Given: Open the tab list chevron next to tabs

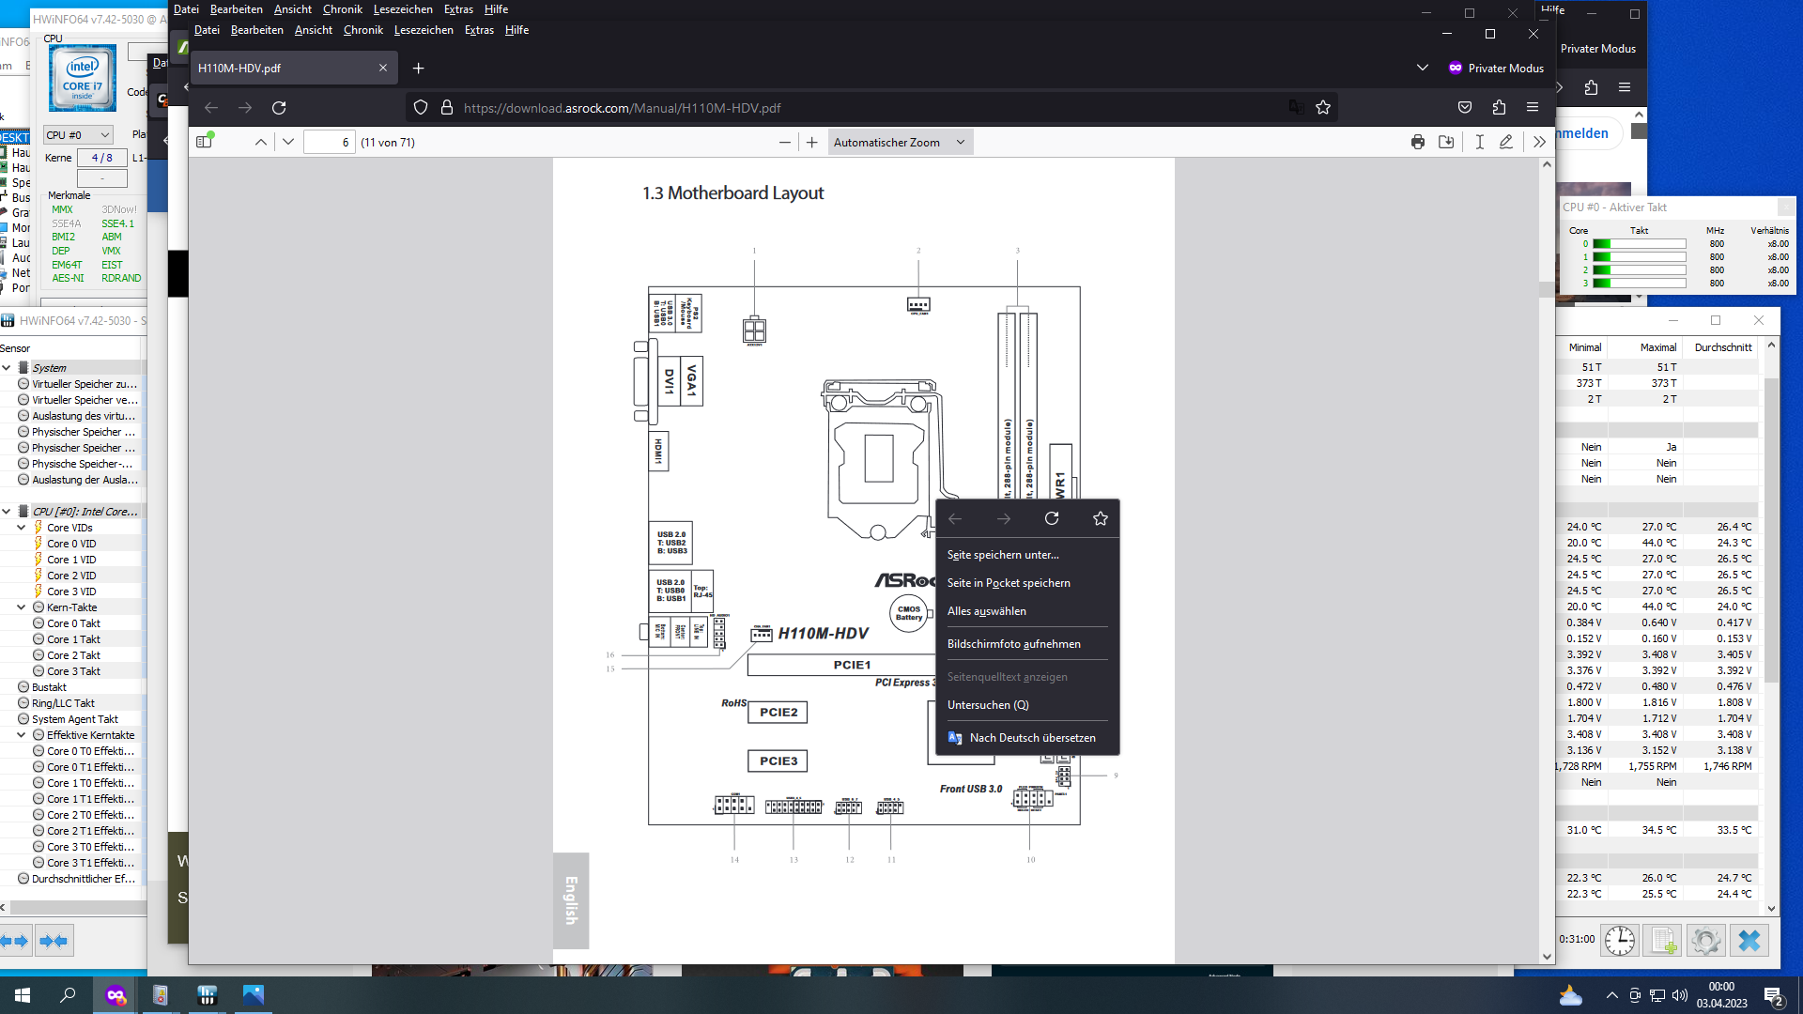Looking at the screenshot, I should [x=1422, y=68].
